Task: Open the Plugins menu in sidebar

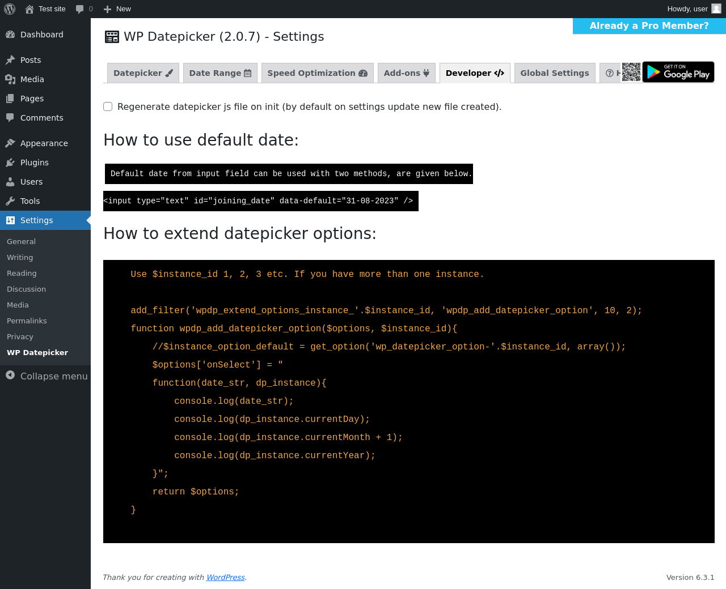Action: click(x=35, y=163)
